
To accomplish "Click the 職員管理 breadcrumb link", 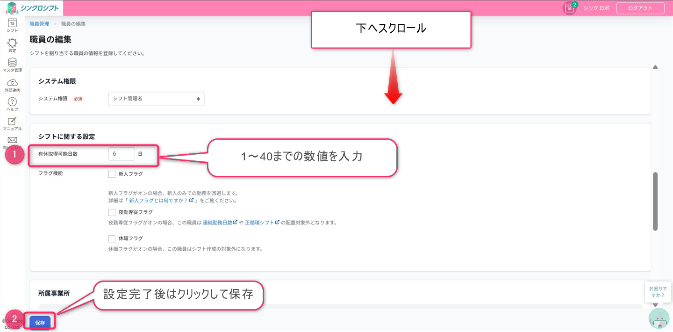I will pos(39,23).
